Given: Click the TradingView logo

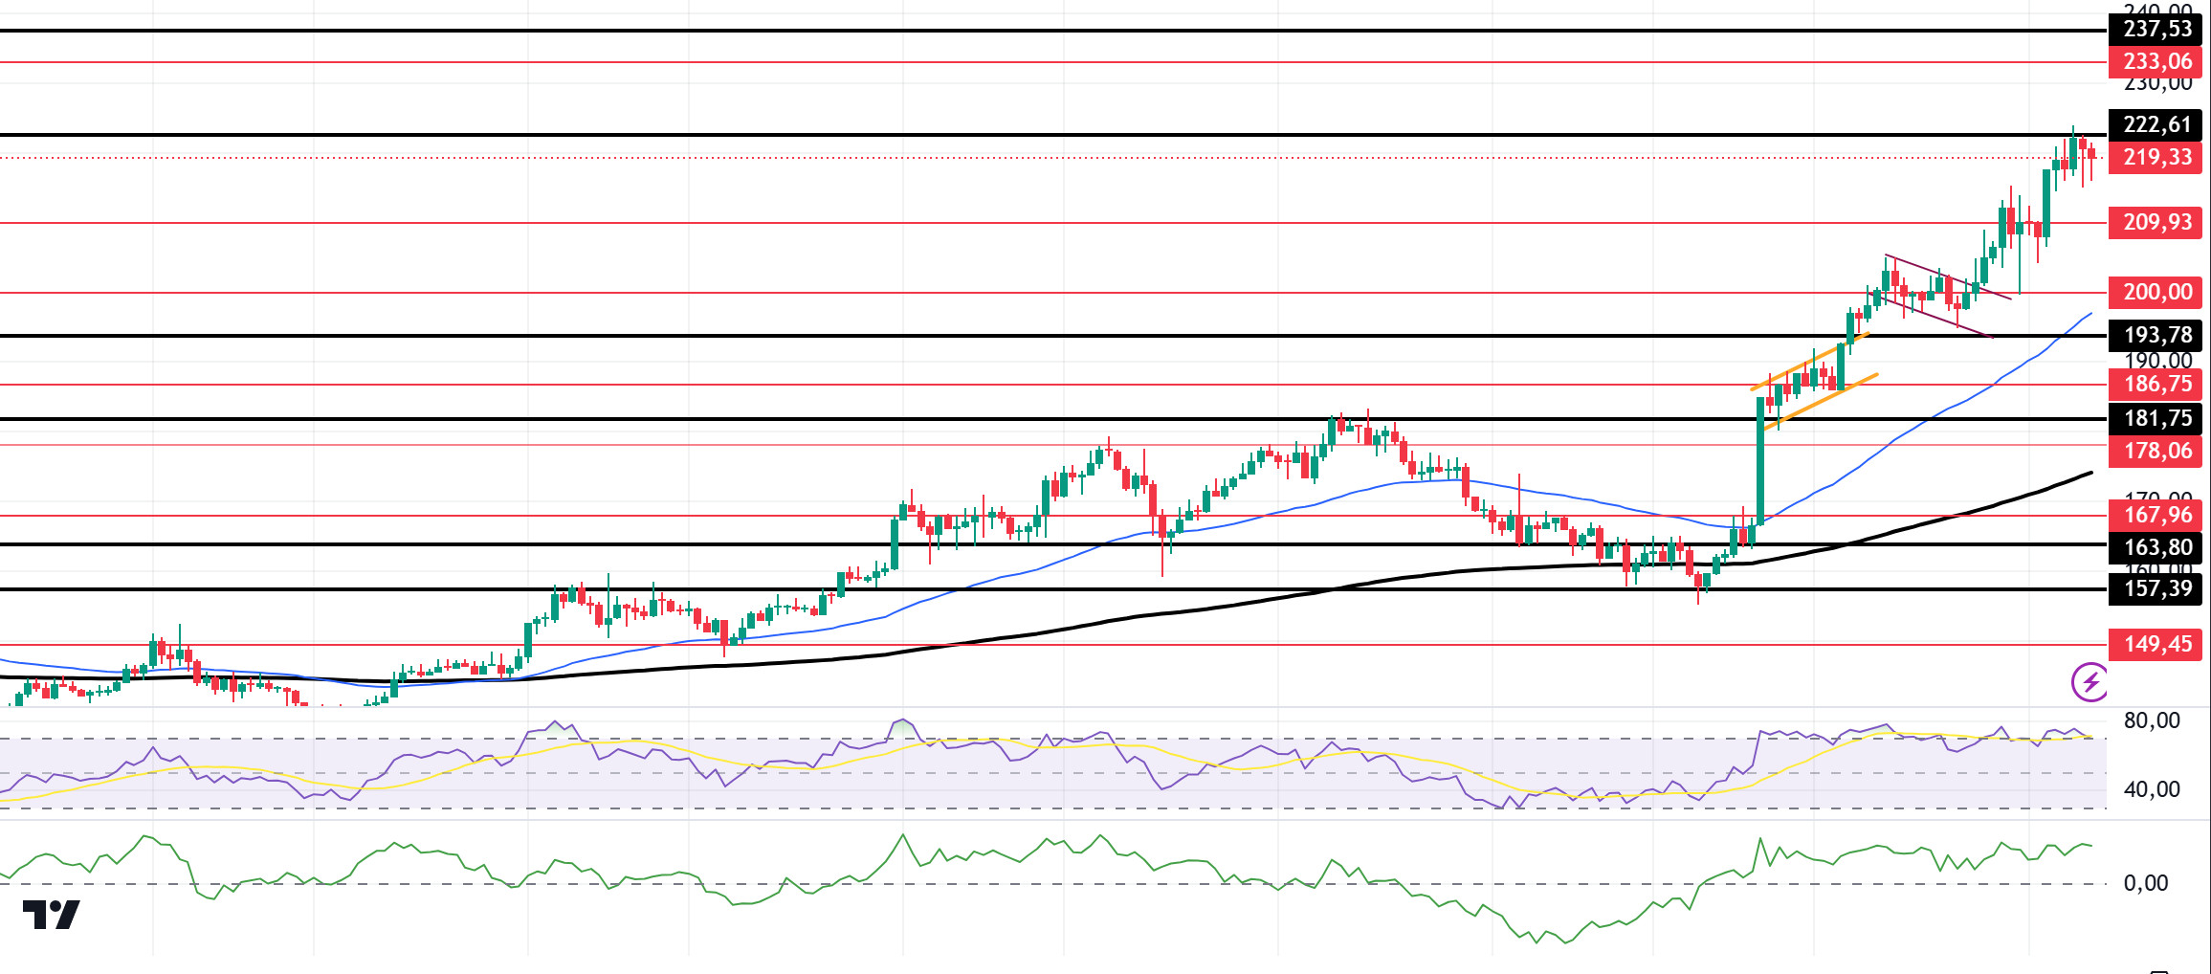Looking at the screenshot, I should (52, 915).
